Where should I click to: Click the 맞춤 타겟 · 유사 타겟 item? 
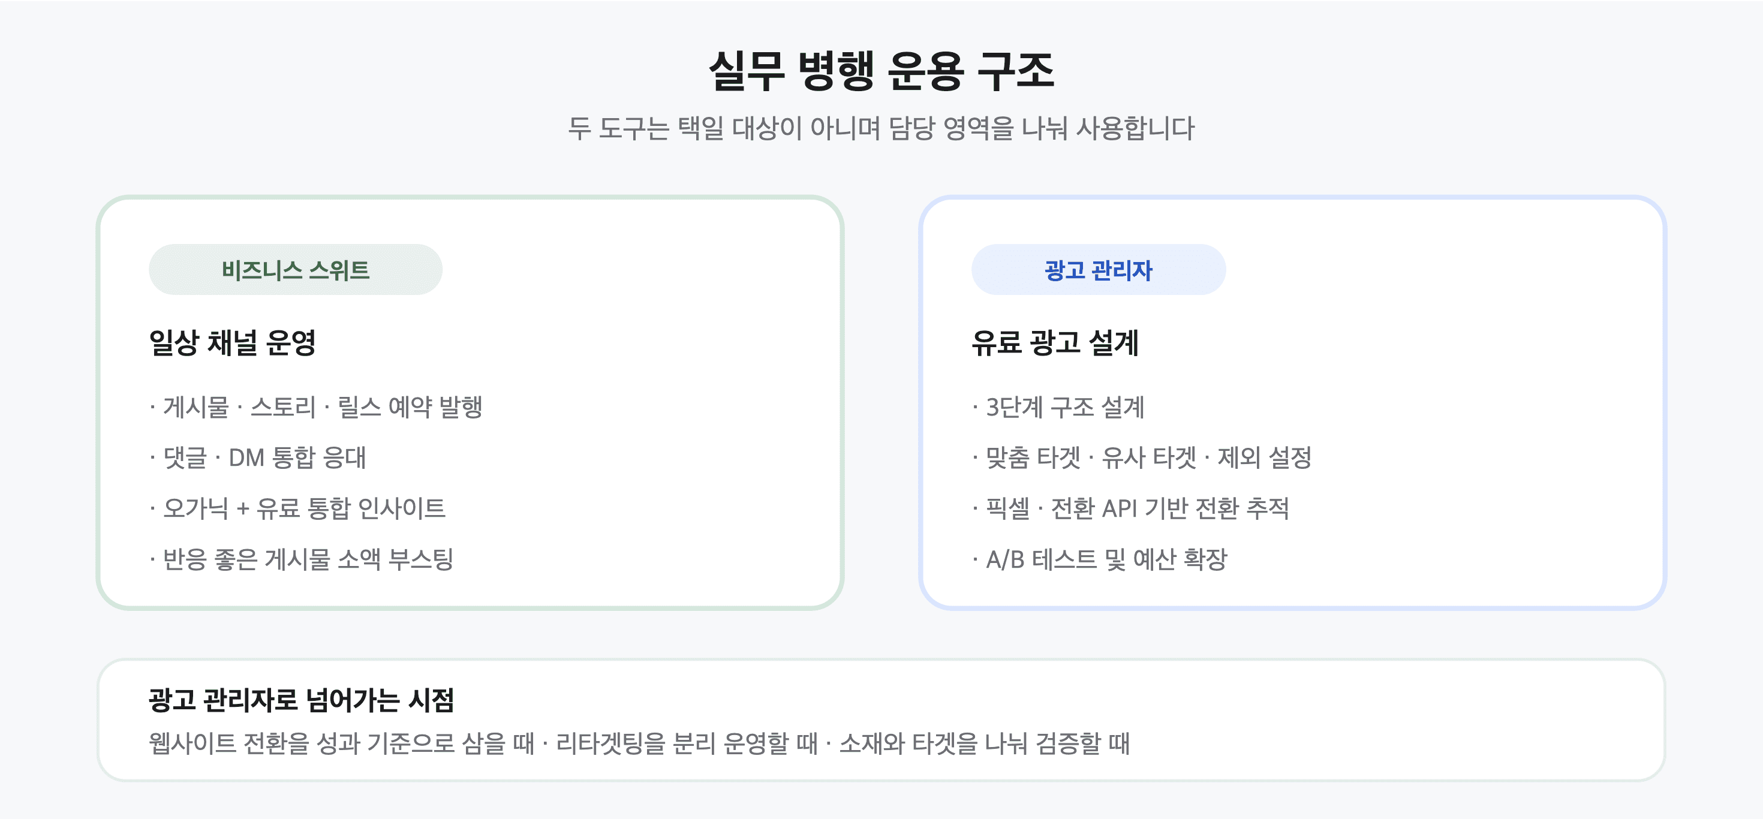pos(1142,457)
